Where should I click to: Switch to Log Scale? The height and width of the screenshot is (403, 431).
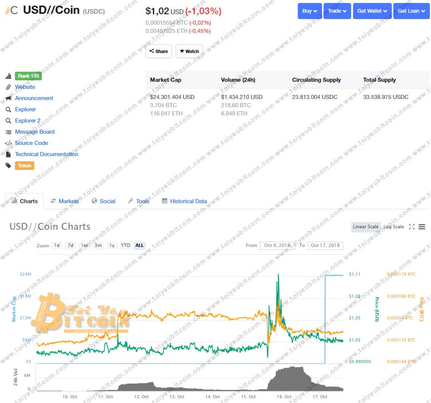tap(394, 227)
